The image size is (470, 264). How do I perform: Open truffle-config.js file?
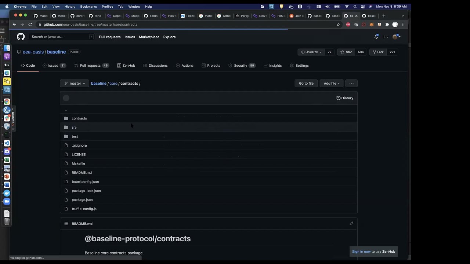point(84,209)
